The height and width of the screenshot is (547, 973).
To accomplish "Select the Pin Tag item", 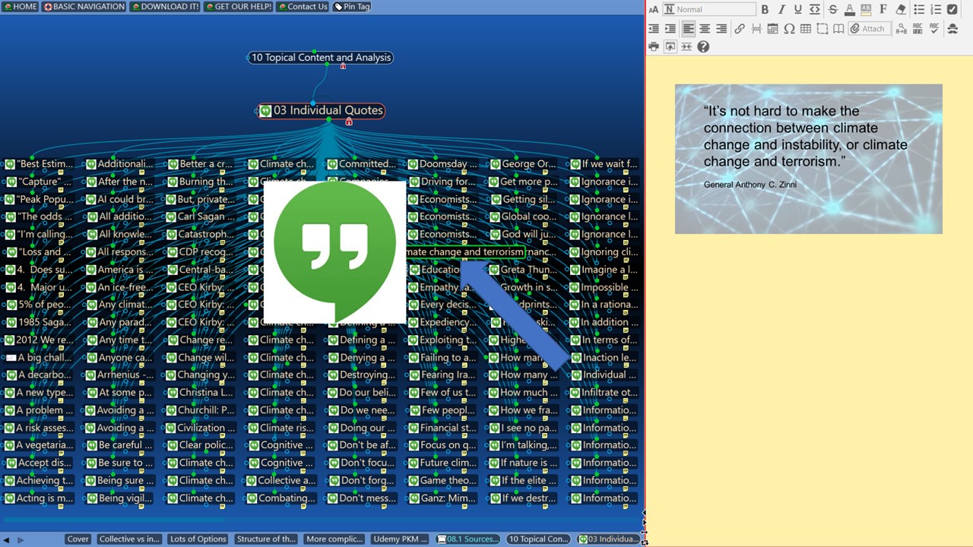I will pos(353,7).
